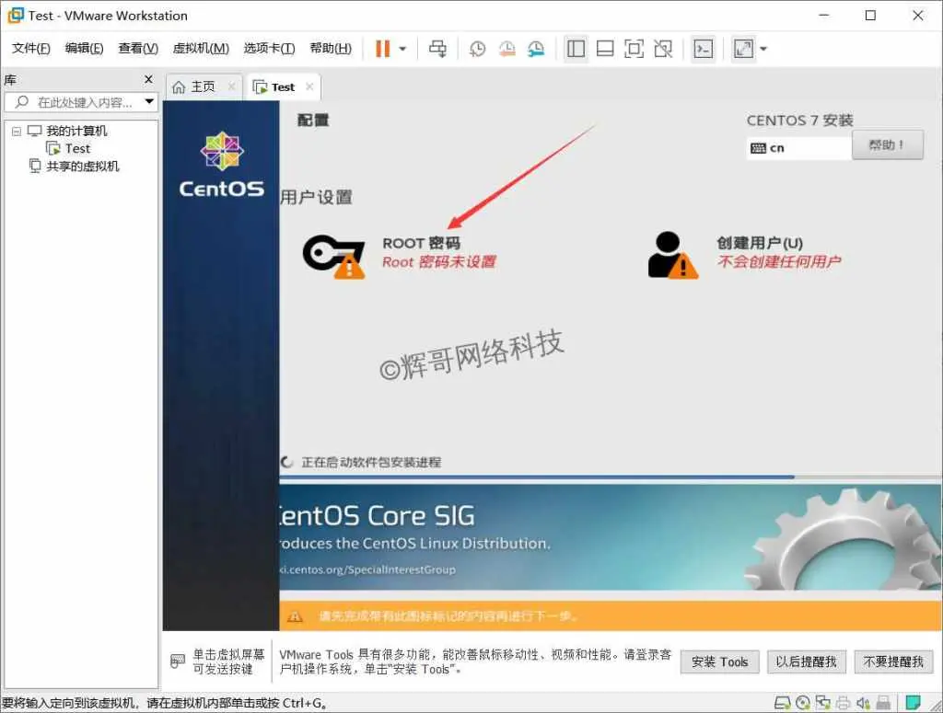Click the stretch guest display icon
This screenshot has width=943, height=713.
743,49
